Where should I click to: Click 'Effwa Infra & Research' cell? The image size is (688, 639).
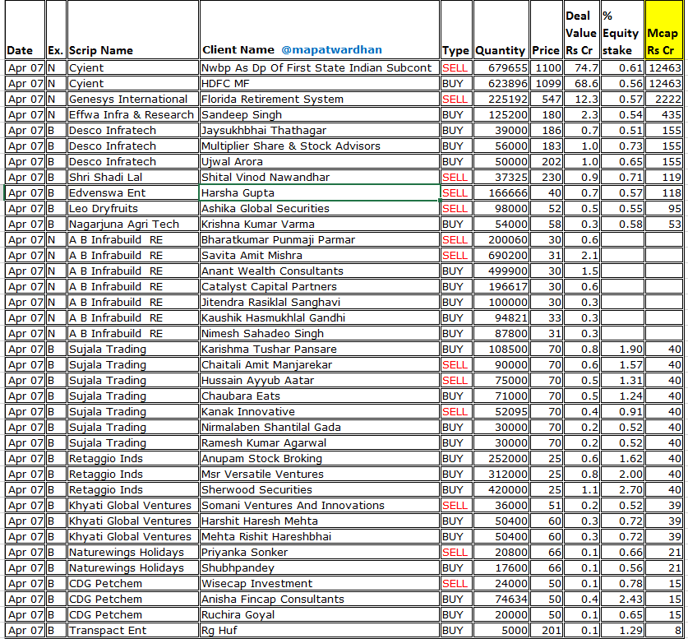133,115
